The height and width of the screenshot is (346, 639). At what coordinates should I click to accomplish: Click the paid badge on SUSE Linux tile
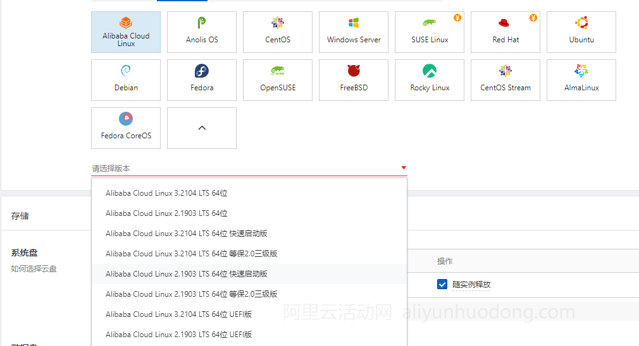pos(457,18)
